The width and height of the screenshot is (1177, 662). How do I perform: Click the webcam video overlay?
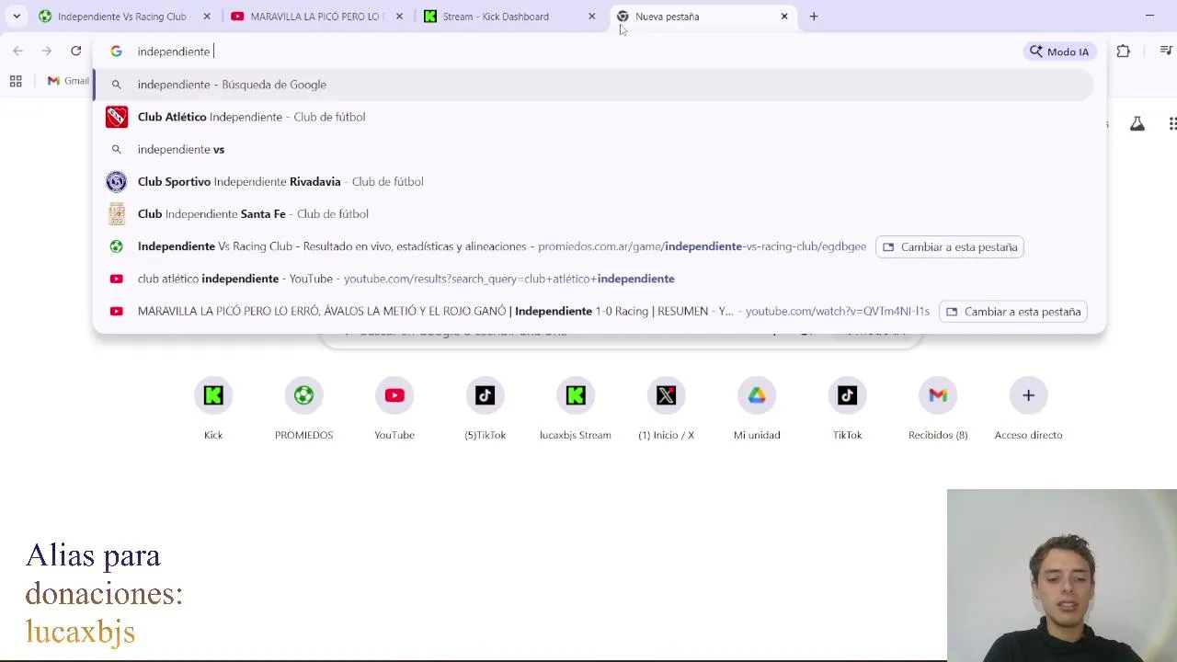point(1062,575)
